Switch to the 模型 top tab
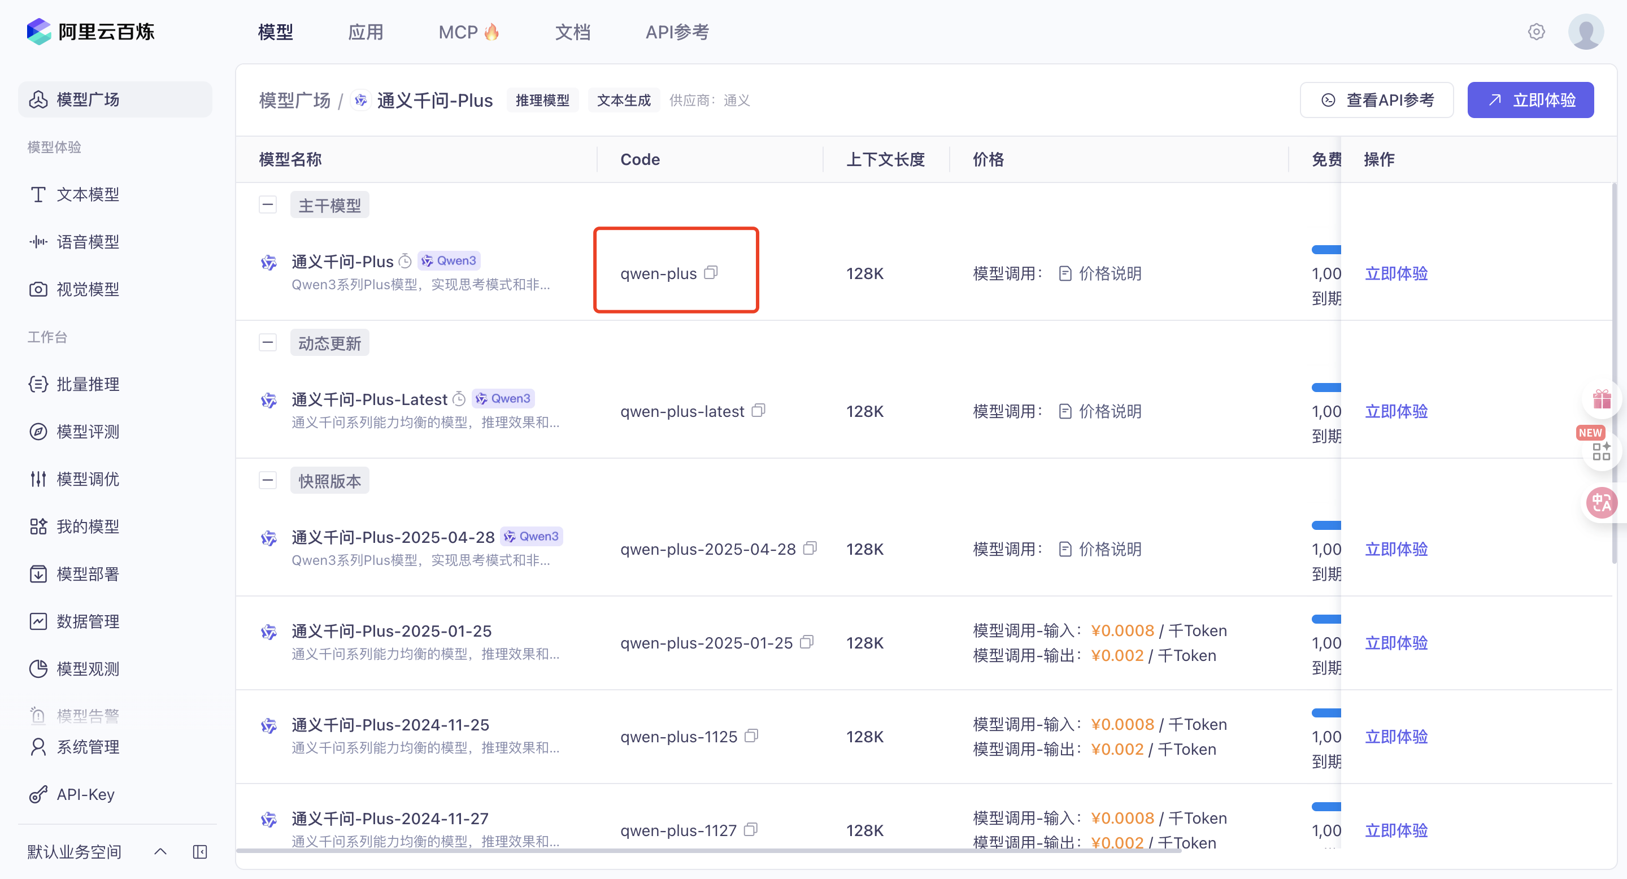 coord(275,32)
